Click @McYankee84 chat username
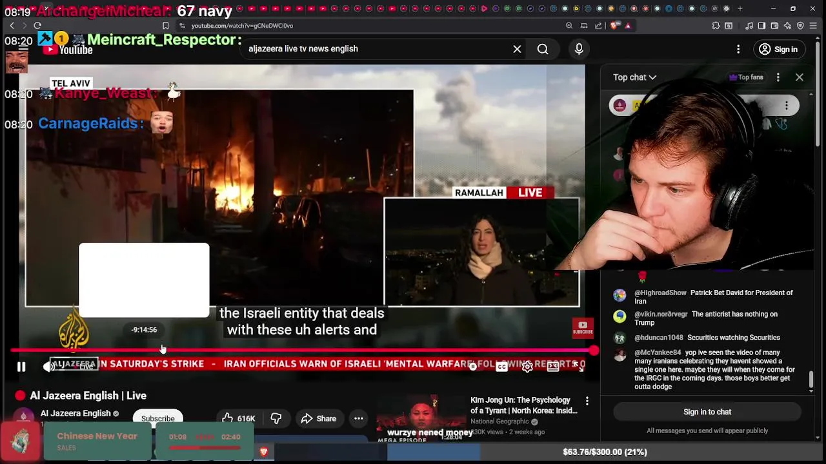 click(x=658, y=353)
